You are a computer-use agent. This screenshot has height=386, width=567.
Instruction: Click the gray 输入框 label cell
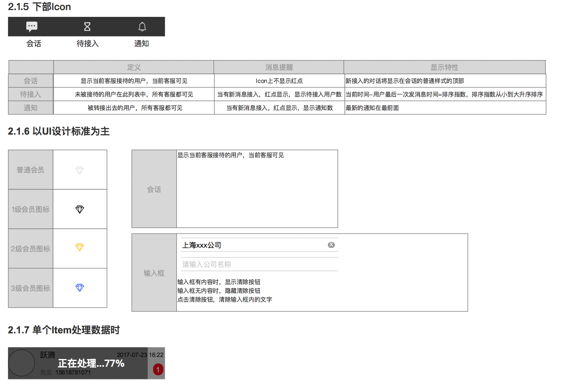coord(154,273)
